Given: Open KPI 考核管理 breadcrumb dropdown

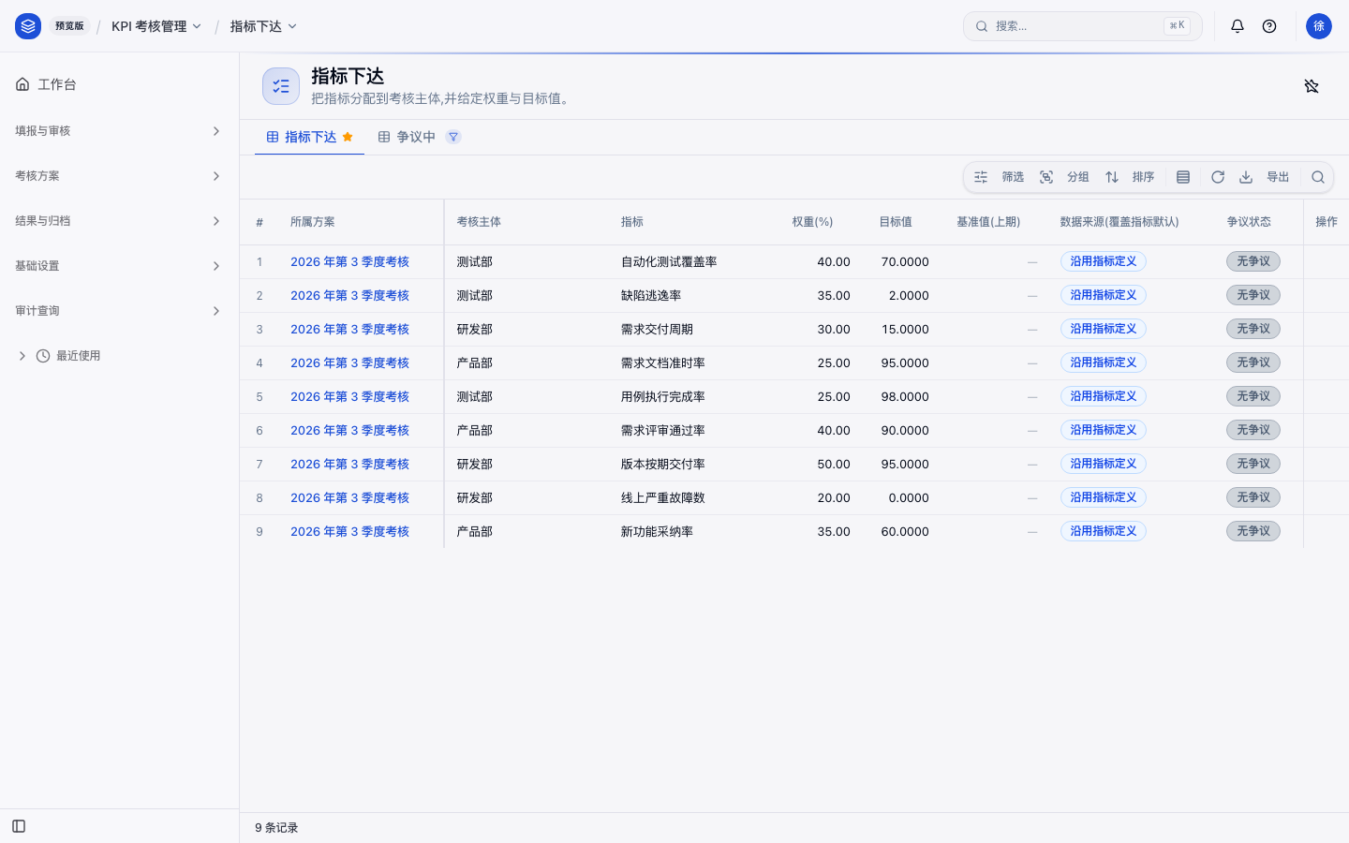Looking at the screenshot, I should coord(156,26).
